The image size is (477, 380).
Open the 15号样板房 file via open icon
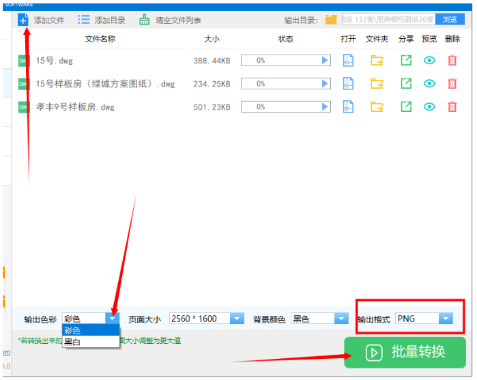point(348,84)
